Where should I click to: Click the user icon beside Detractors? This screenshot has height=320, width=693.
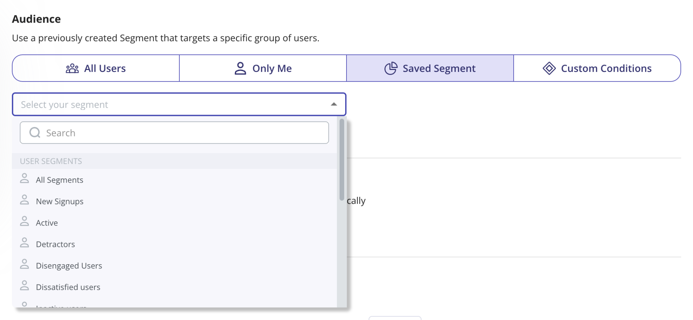tap(25, 243)
